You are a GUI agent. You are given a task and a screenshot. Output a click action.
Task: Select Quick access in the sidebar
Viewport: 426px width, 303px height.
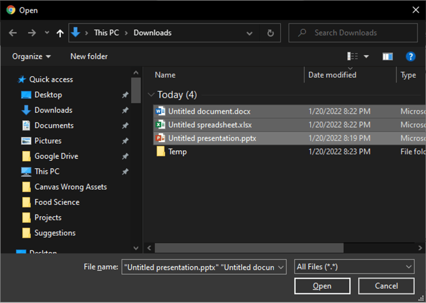(x=51, y=79)
